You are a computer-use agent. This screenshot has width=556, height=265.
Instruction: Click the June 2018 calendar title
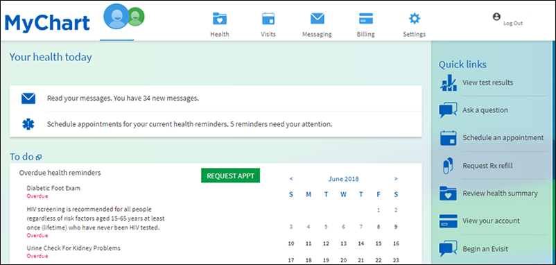click(343, 179)
